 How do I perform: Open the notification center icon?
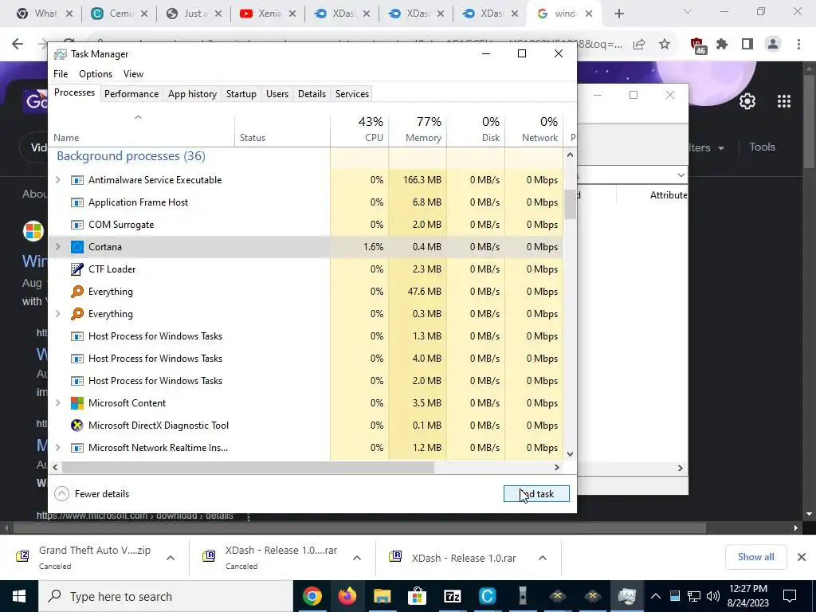(790, 596)
